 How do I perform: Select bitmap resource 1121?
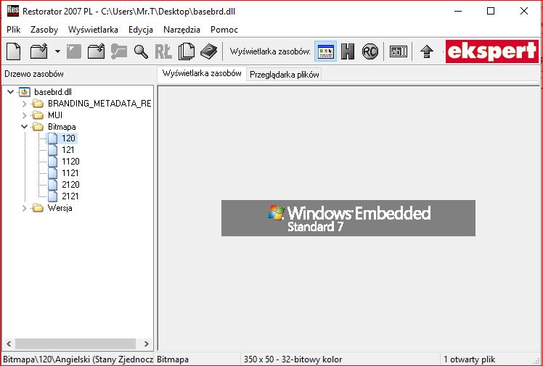click(x=70, y=173)
